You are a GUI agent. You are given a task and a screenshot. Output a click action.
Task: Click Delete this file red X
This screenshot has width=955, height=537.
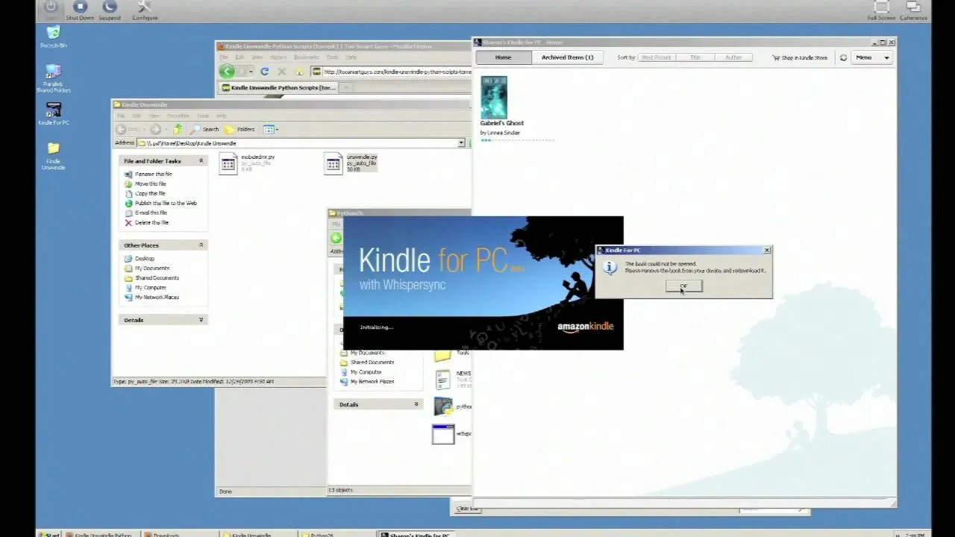pyautogui.click(x=128, y=222)
